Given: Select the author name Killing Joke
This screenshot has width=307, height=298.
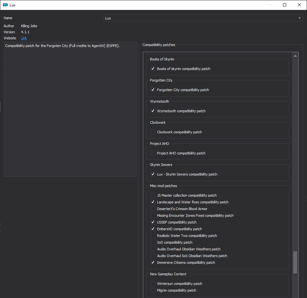Looking at the screenshot, I should click(29, 26).
